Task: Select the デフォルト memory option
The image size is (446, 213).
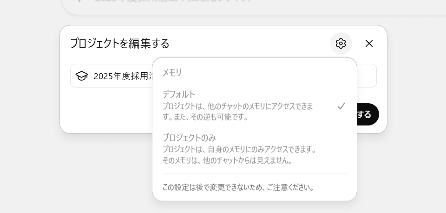Action: coord(179,94)
